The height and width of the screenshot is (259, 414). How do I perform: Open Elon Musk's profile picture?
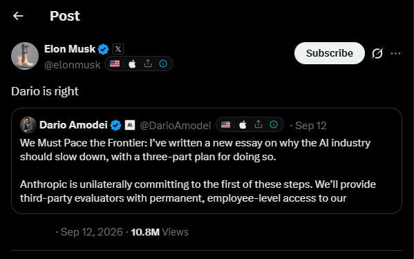click(25, 56)
